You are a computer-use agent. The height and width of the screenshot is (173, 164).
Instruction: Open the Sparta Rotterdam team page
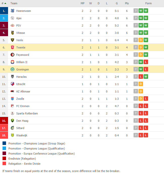point(27,113)
